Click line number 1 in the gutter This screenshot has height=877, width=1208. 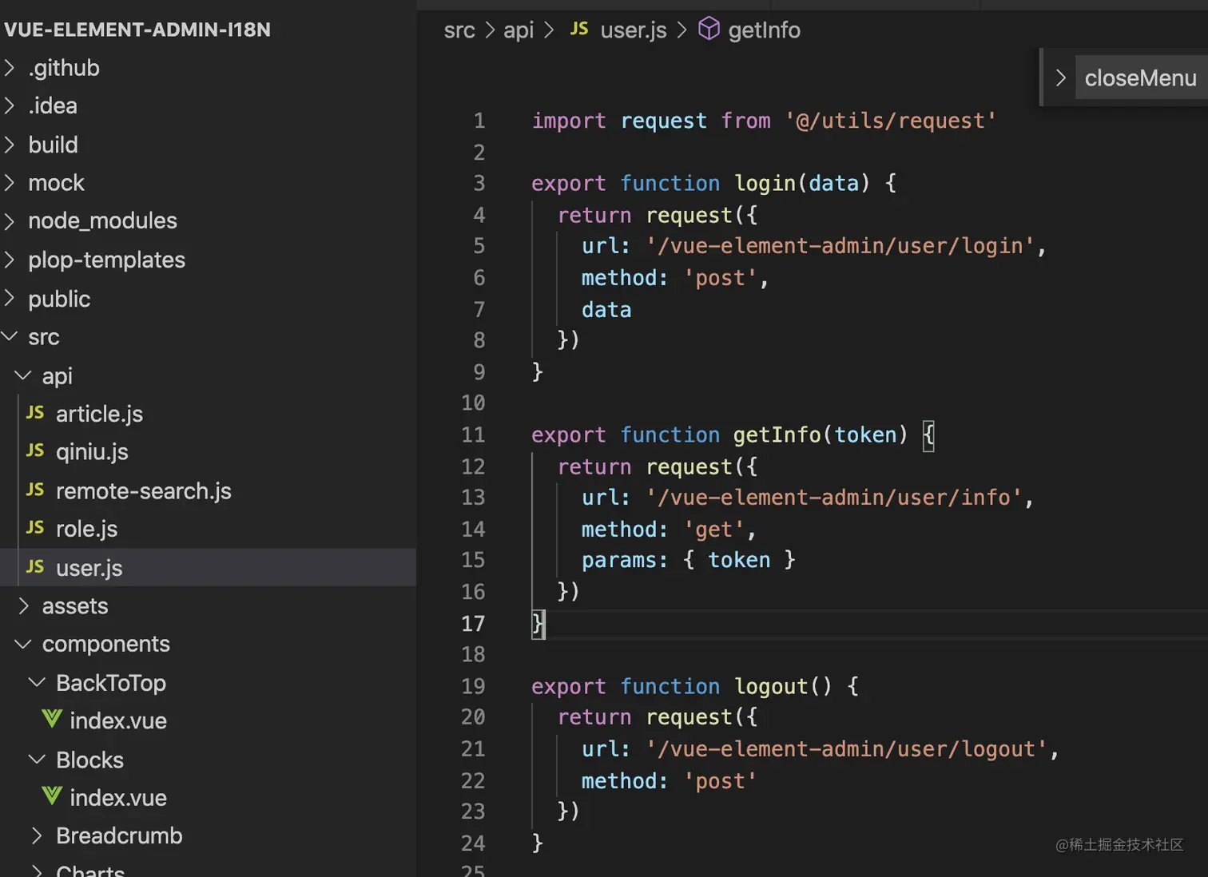(479, 121)
